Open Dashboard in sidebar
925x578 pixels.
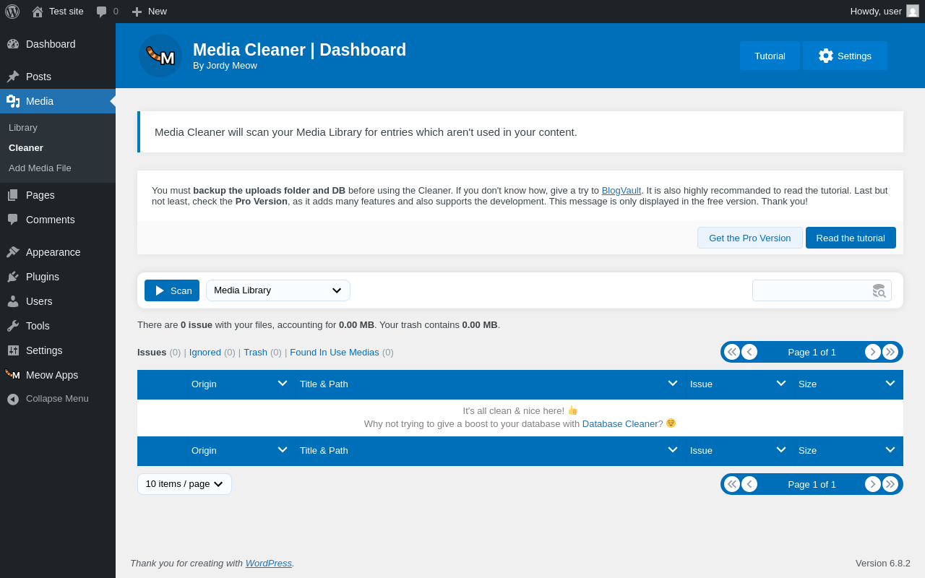point(58,44)
